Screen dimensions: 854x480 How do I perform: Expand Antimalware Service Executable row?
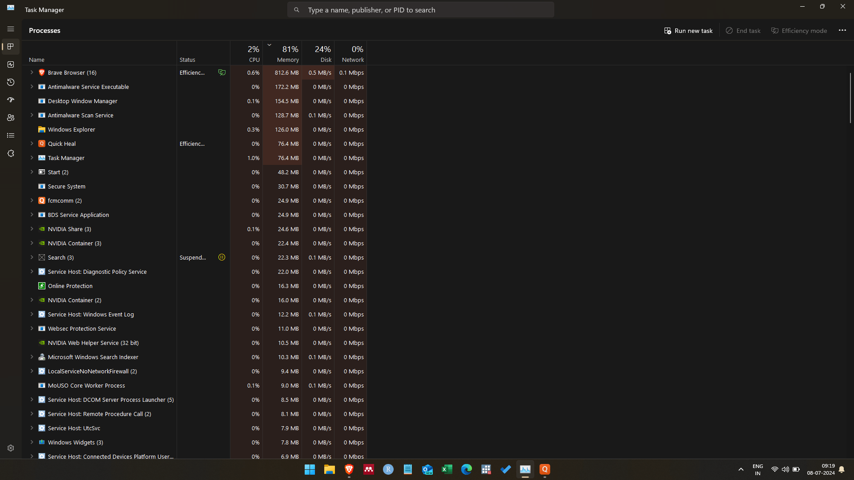pos(32,87)
